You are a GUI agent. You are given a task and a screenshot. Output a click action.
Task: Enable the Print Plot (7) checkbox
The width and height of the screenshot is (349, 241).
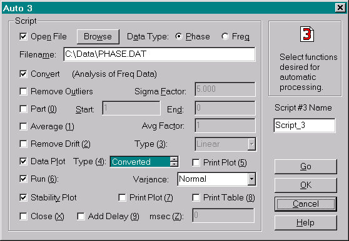point(122,197)
